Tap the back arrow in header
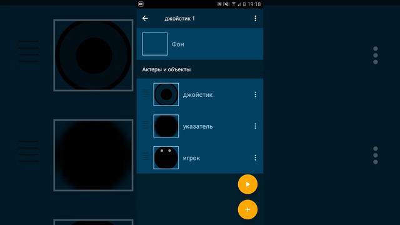Image resolution: width=400 pixels, height=225 pixels. point(145,18)
